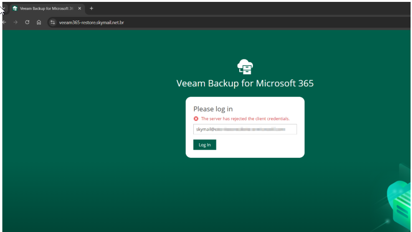Click the red error icon
This screenshot has width=412, height=232.
tap(196, 119)
